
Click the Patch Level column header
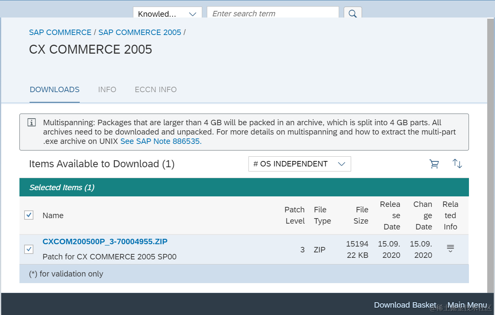[x=295, y=215]
